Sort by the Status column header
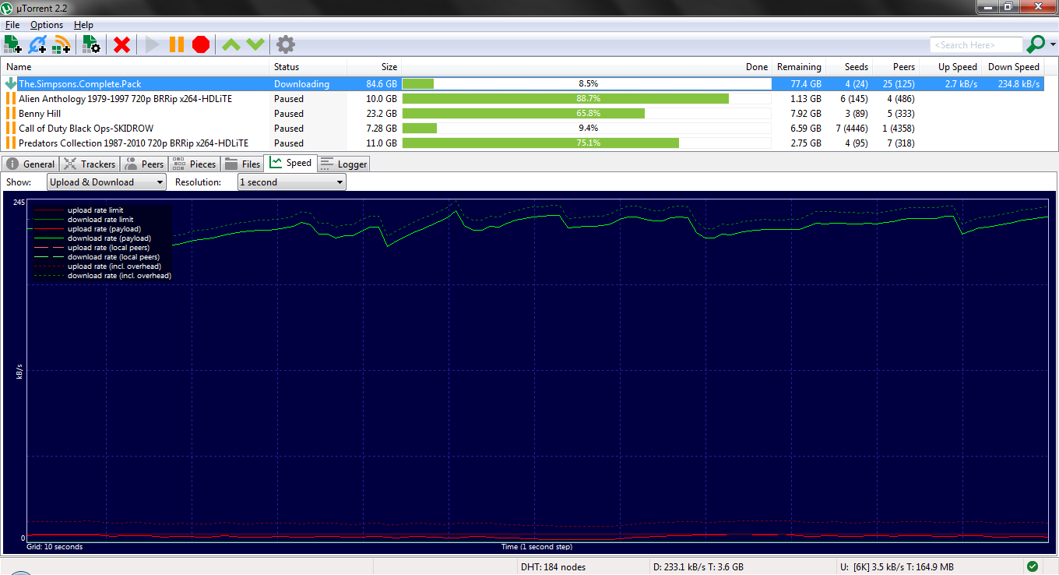The height and width of the screenshot is (575, 1059). pyautogui.click(x=308, y=67)
